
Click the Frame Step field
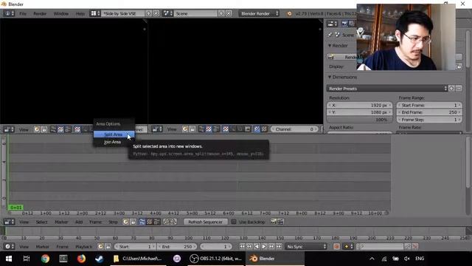tap(429, 120)
